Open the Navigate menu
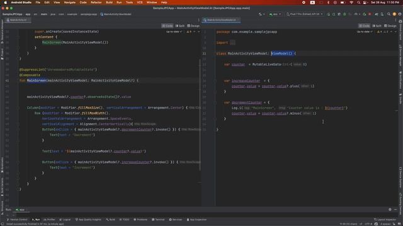 tap(70, 3)
